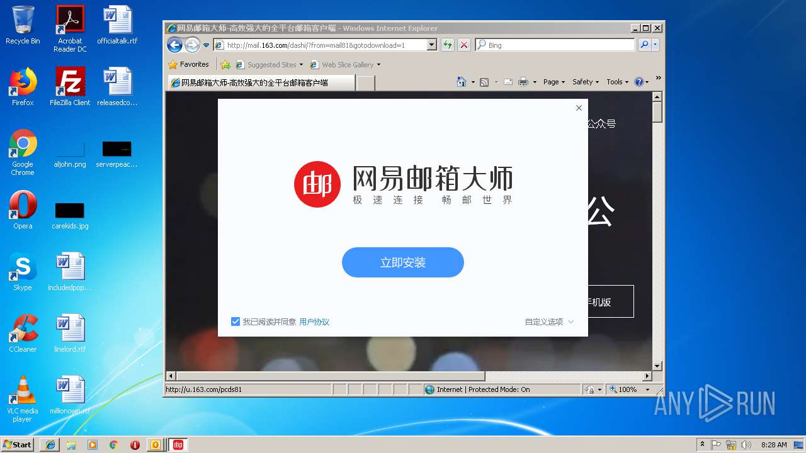This screenshot has width=806, height=453.
Task: Click the Stop loading icon
Action: pyautogui.click(x=464, y=45)
